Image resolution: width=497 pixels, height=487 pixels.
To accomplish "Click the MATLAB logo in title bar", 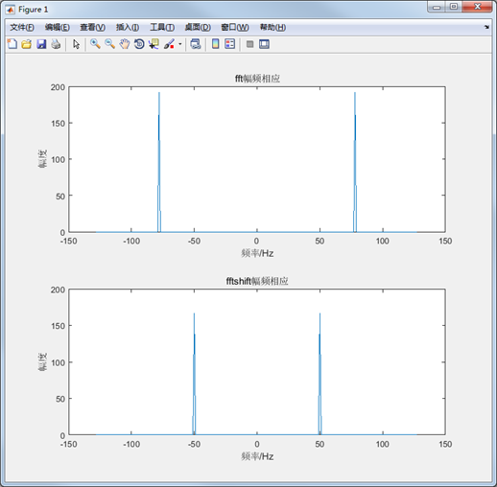I will click(x=11, y=10).
